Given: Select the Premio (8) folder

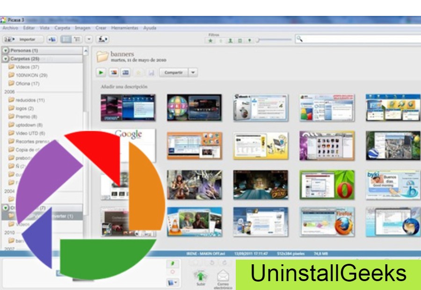Looking at the screenshot, I should (22, 117).
